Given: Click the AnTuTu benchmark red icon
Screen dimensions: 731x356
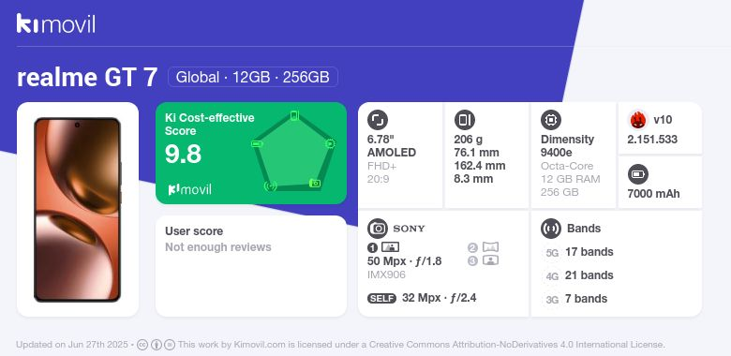Looking at the screenshot, I should point(638,120).
